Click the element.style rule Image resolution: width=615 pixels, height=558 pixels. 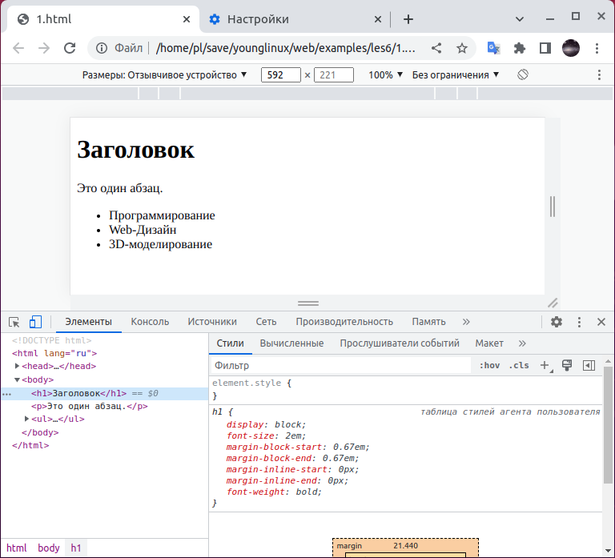[251, 383]
